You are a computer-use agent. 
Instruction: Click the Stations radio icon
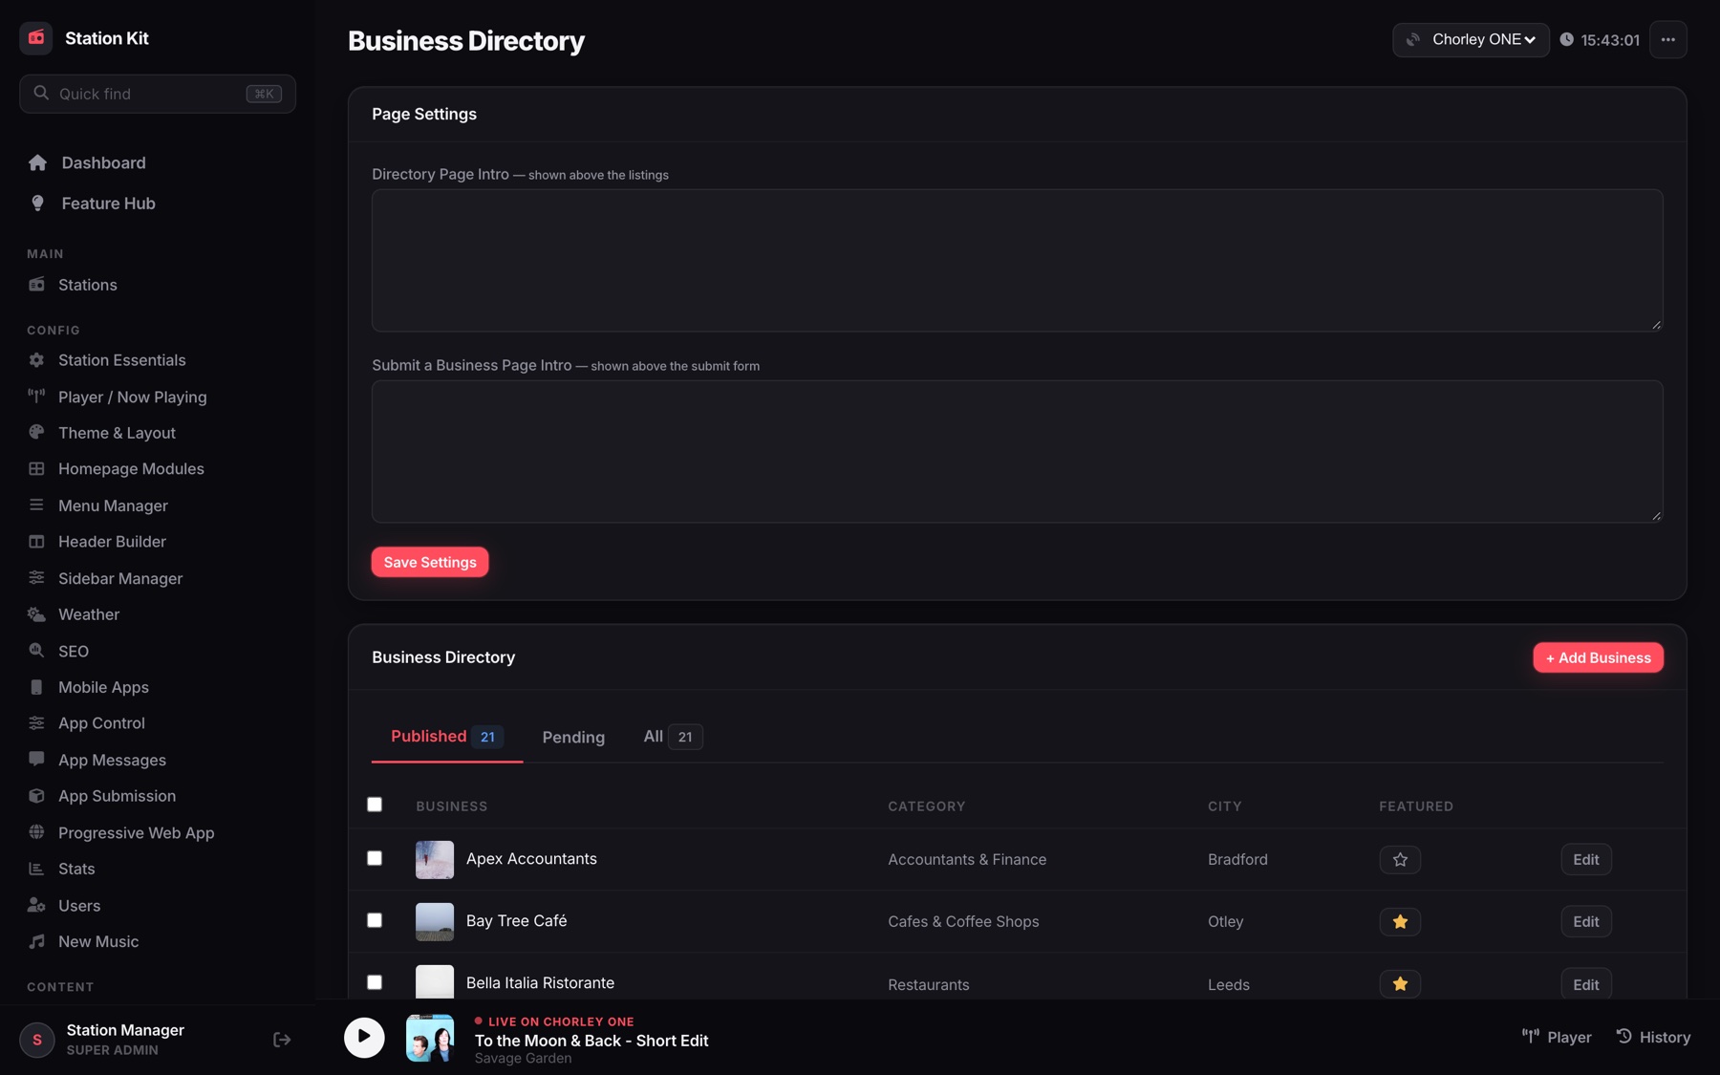click(36, 285)
